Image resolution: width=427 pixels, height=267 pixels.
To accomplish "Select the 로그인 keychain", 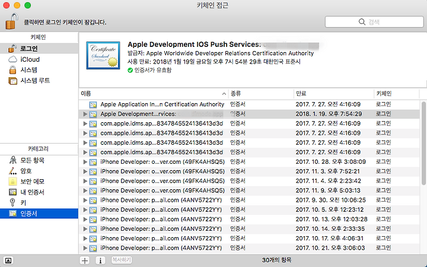I will [39, 49].
